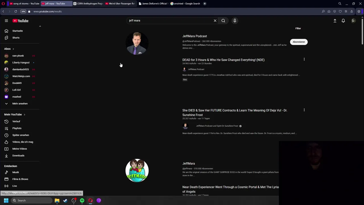Image resolution: width=364 pixels, height=205 pixels.
Task: Open JeffMara channel with 510.000 Abonnenten
Action: (x=189, y=163)
